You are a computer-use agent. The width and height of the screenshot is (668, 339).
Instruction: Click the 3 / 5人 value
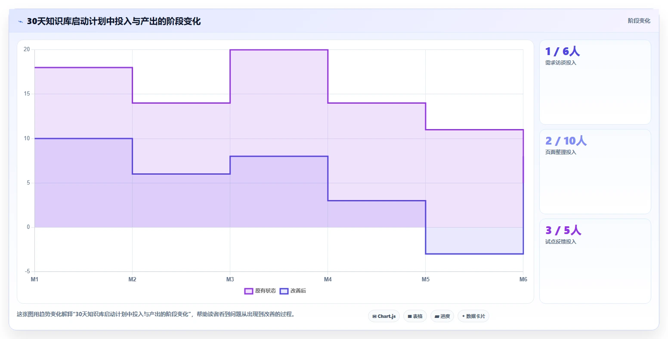pos(563,231)
